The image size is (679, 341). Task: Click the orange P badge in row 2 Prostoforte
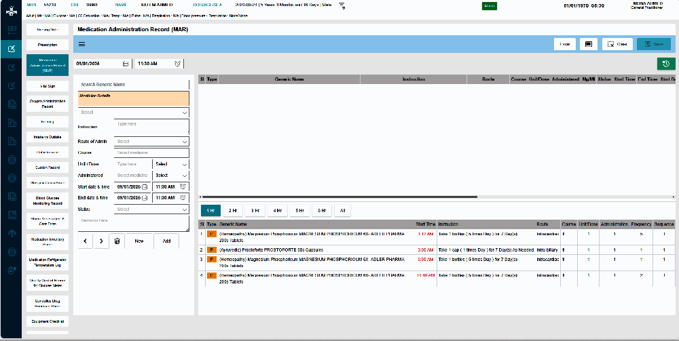212,249
